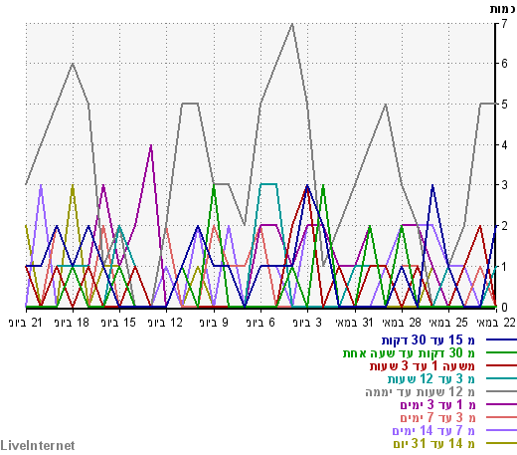The height and width of the screenshot is (455, 517).
Task: Click the 'מ 30 דקות עד שעה אחת' legend label
Action: (409, 353)
